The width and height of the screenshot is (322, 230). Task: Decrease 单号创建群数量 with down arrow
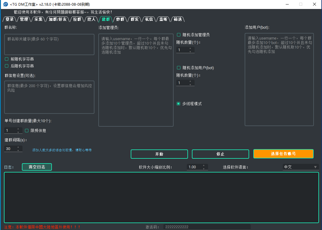tap(18, 132)
